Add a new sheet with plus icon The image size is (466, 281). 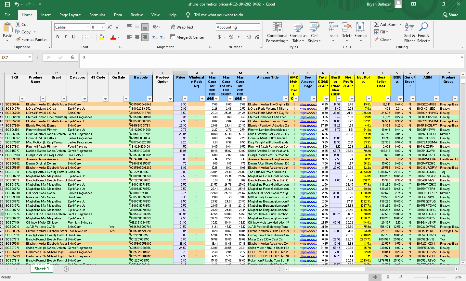click(x=66, y=269)
